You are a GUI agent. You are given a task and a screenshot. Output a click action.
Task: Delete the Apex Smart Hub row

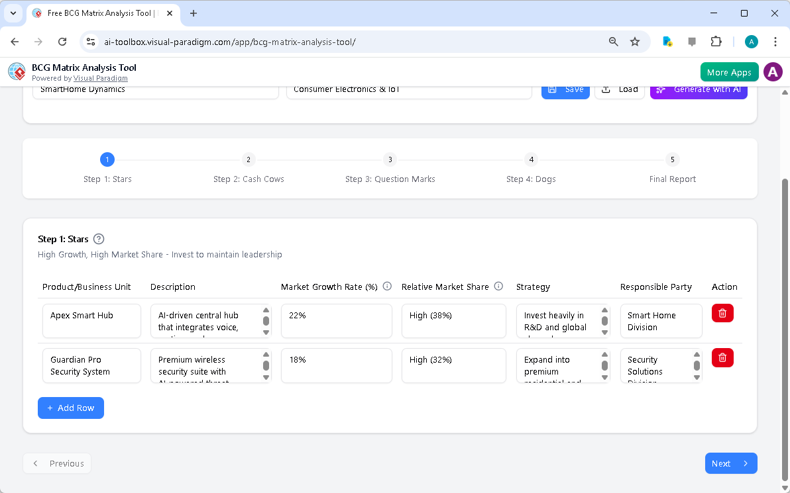click(x=722, y=313)
